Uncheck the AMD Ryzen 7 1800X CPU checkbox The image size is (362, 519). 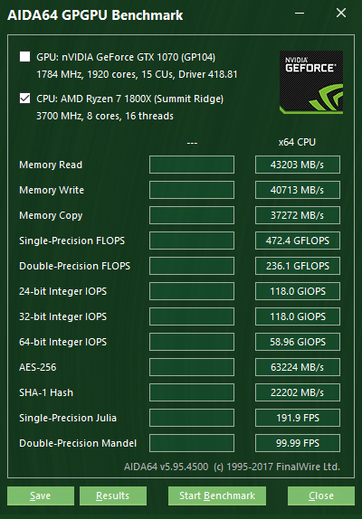(24, 99)
